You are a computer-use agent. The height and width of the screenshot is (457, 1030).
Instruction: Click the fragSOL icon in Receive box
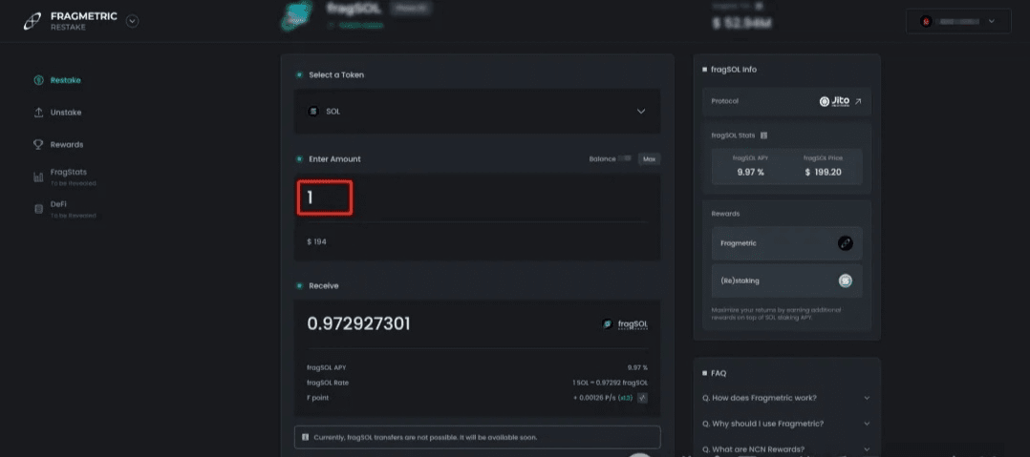607,323
